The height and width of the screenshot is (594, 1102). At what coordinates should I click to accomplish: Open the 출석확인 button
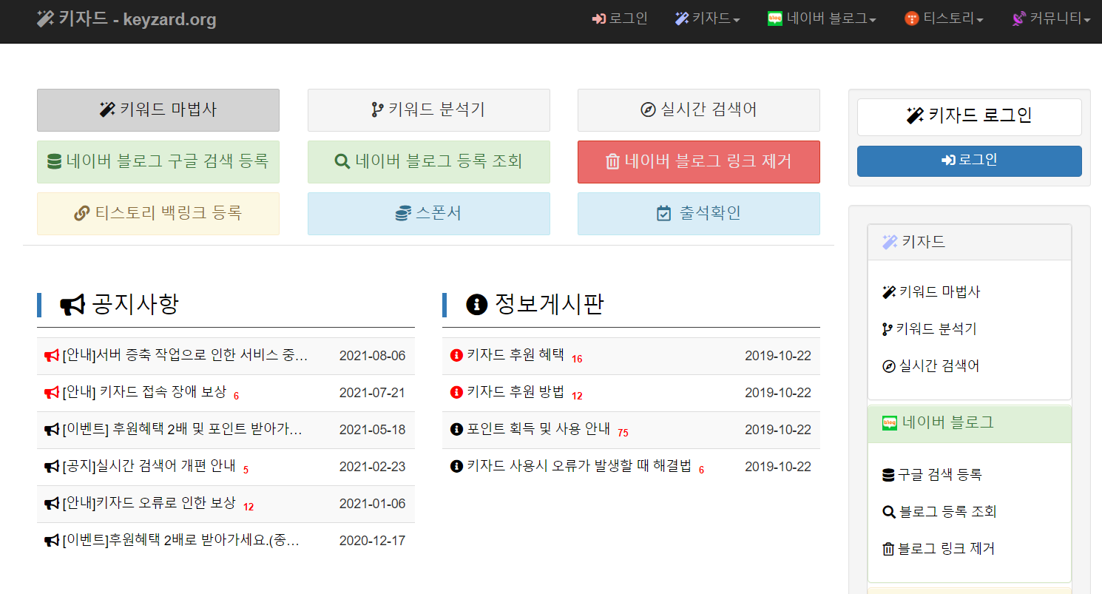pos(699,214)
